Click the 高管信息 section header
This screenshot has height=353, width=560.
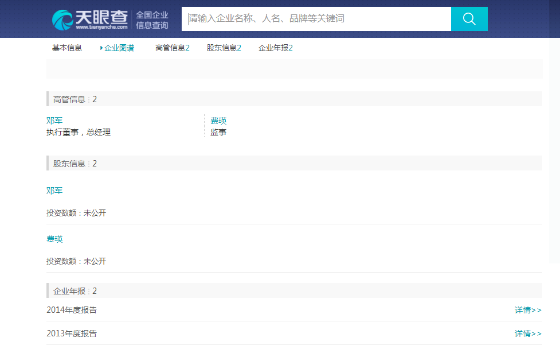(x=75, y=99)
